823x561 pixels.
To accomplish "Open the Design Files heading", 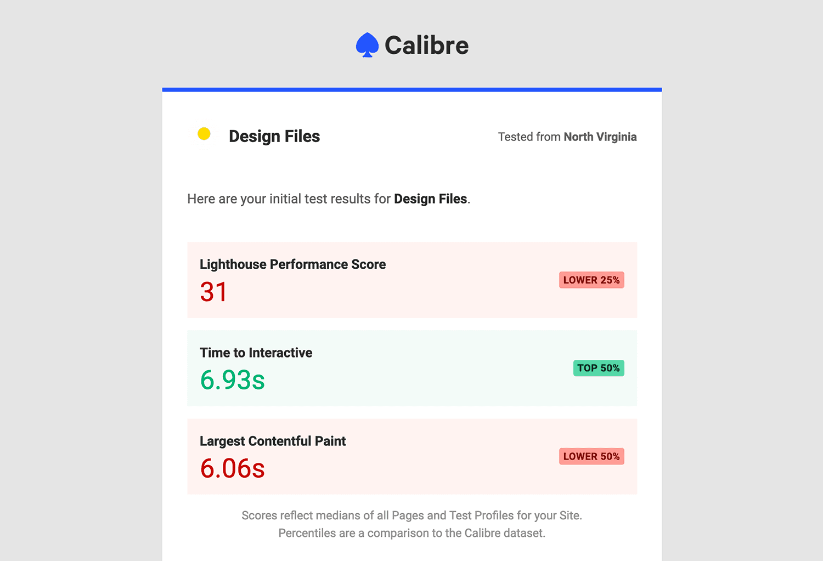I will (274, 137).
